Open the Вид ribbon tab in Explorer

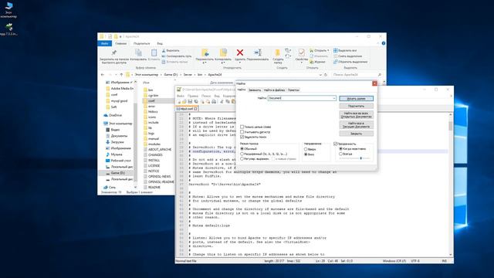tap(160, 43)
